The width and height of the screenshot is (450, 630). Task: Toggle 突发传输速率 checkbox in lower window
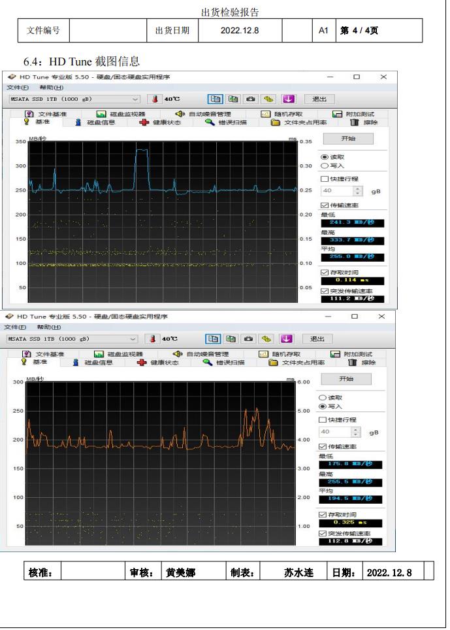[x=322, y=533]
